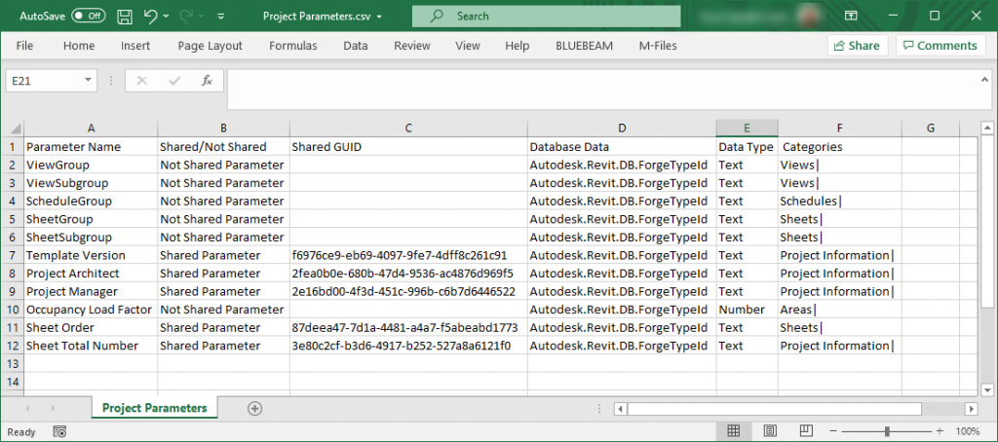
Task: Click the 100% zoom level
Action: (968, 432)
